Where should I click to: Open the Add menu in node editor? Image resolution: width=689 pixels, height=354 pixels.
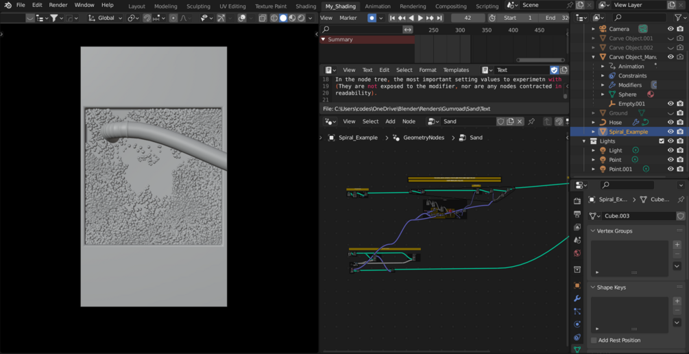click(390, 121)
